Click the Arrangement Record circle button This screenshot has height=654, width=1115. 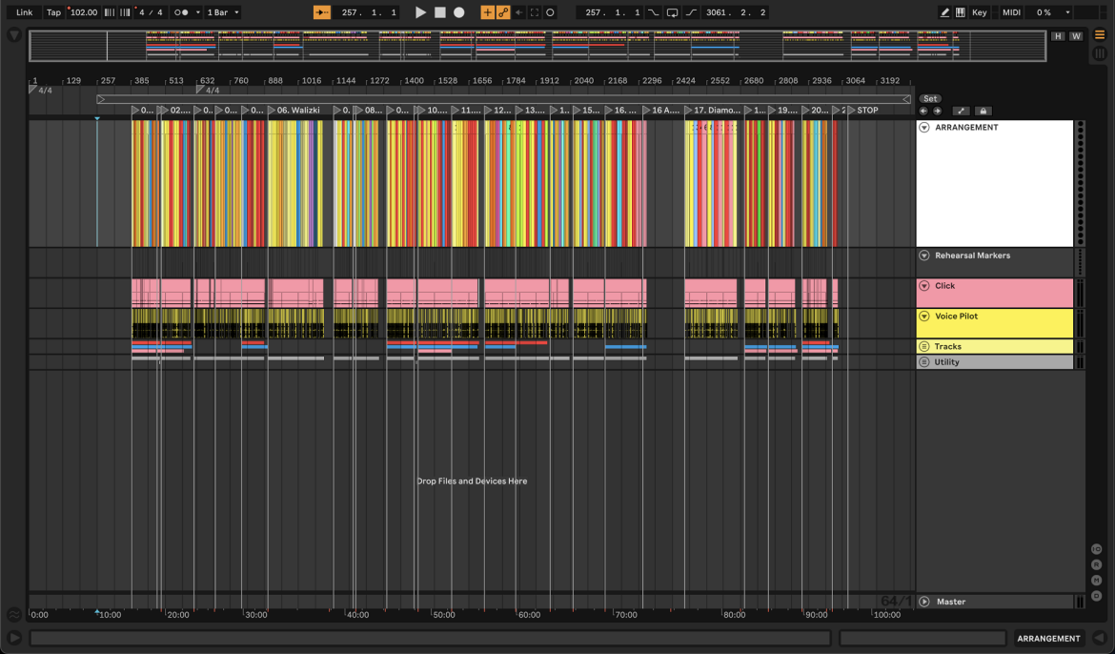[x=459, y=12]
